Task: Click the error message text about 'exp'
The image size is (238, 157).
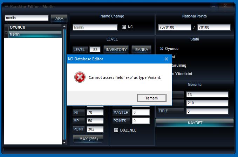Action: (125, 77)
